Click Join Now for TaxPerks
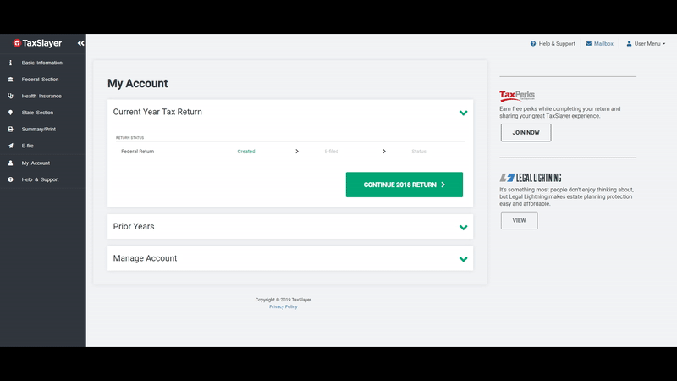The width and height of the screenshot is (677, 381). 526,133
